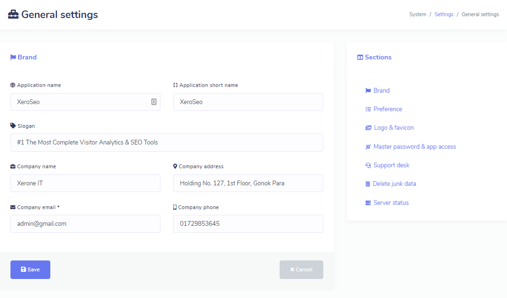507x298 pixels.
Task: Click the Preference checklist icon
Action: [368, 109]
